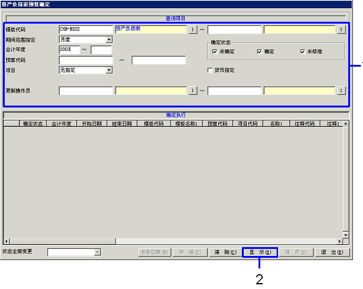363x289 pixels.
Task: Click the 显示 button
Action: point(259,252)
